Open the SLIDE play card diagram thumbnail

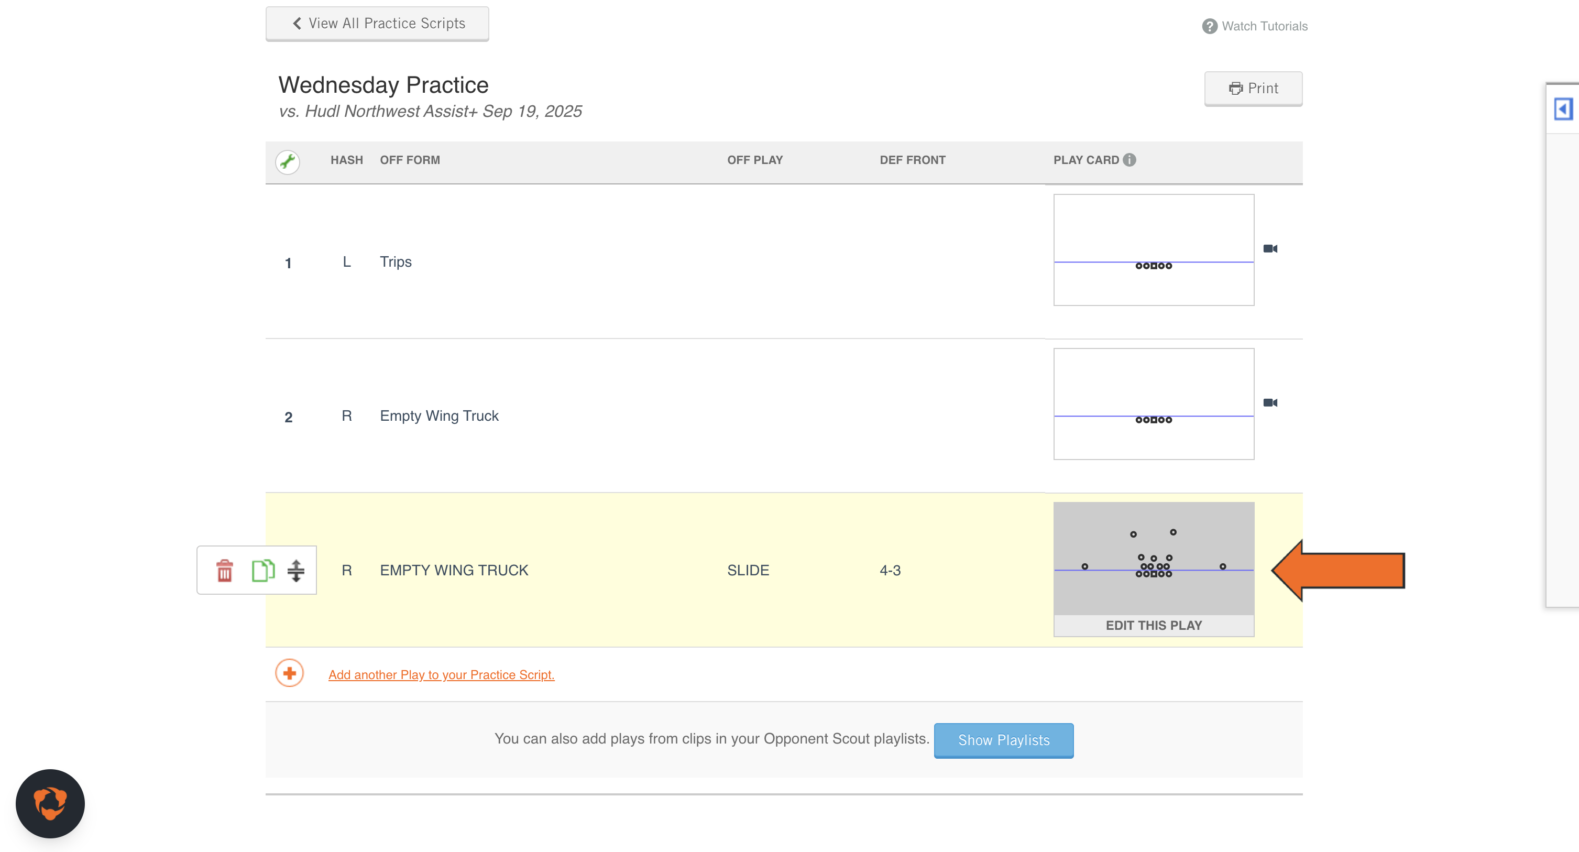tap(1154, 559)
